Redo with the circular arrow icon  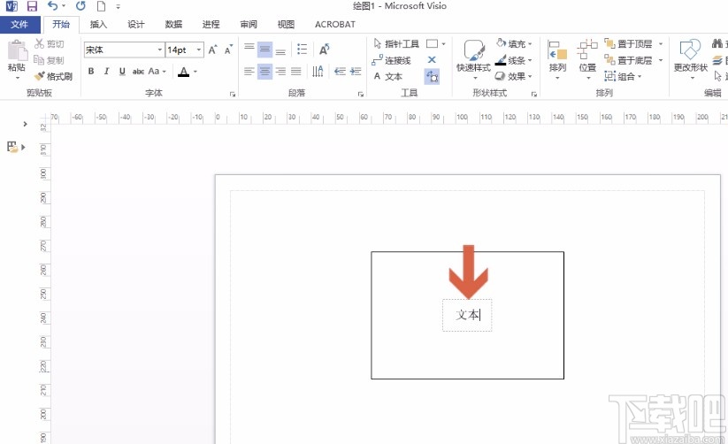coord(80,6)
